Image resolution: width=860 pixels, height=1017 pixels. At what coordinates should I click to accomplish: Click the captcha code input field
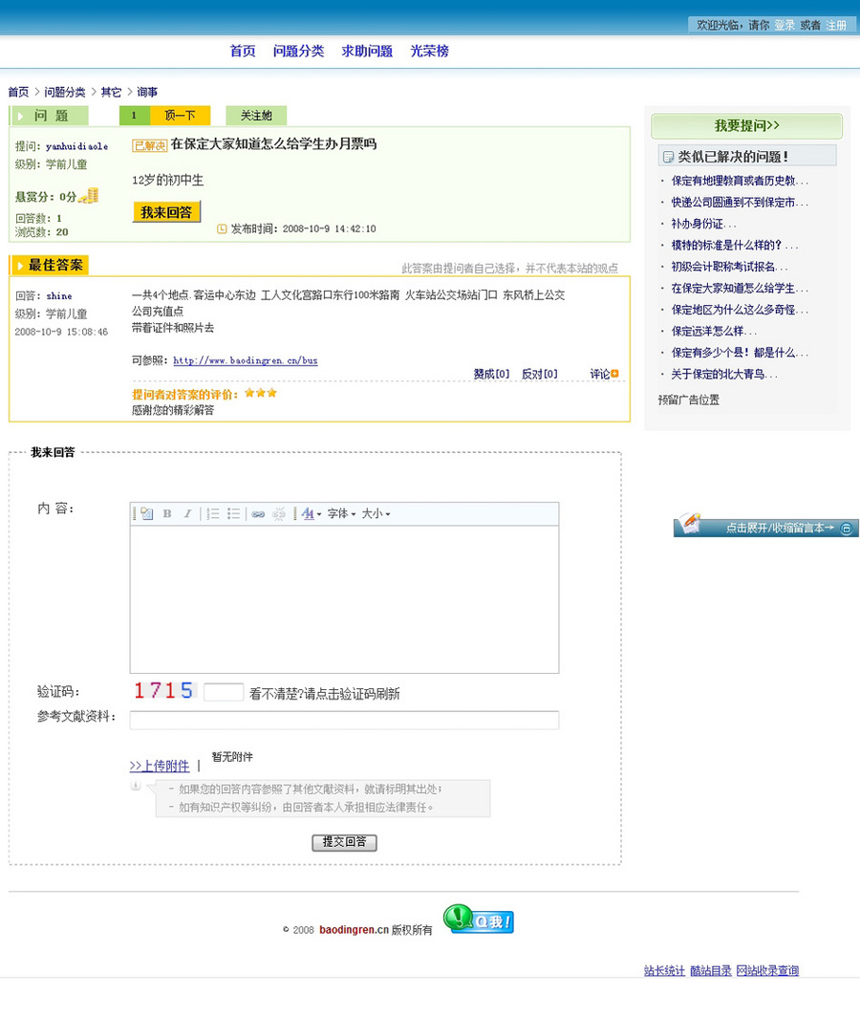[224, 692]
